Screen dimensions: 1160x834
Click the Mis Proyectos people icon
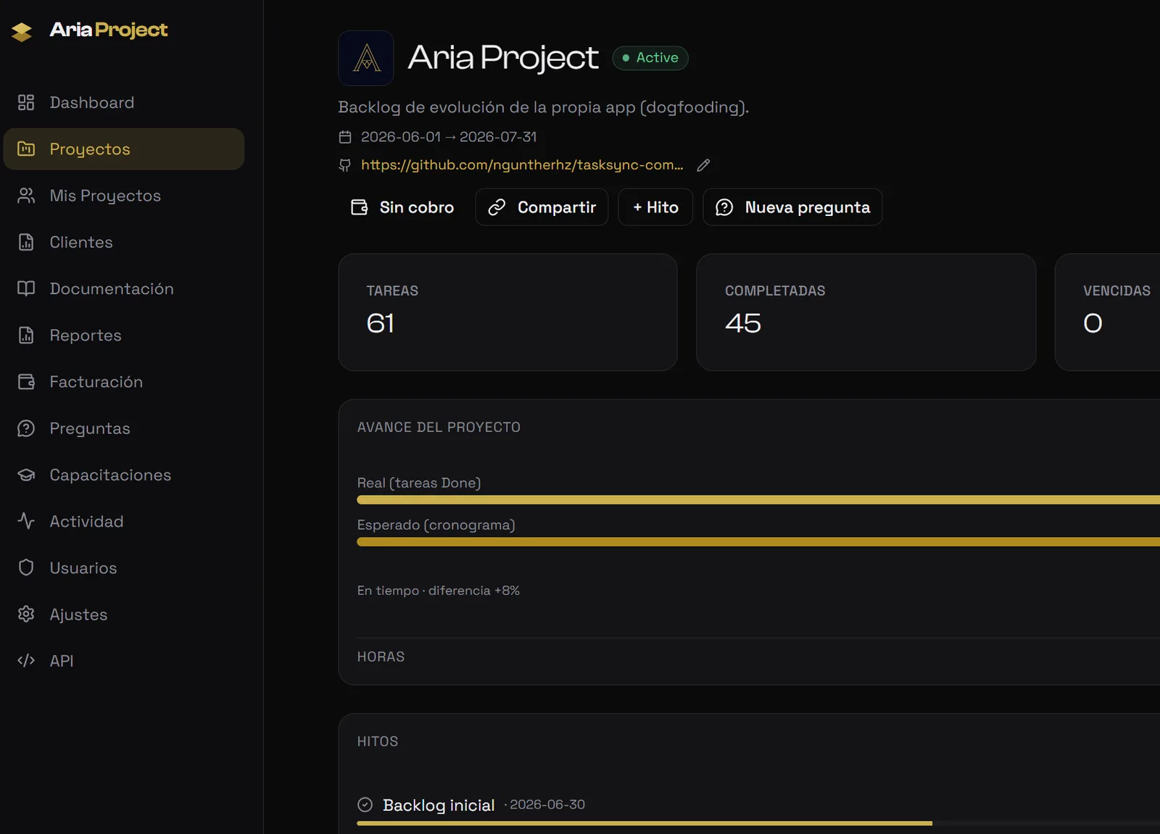click(26, 196)
